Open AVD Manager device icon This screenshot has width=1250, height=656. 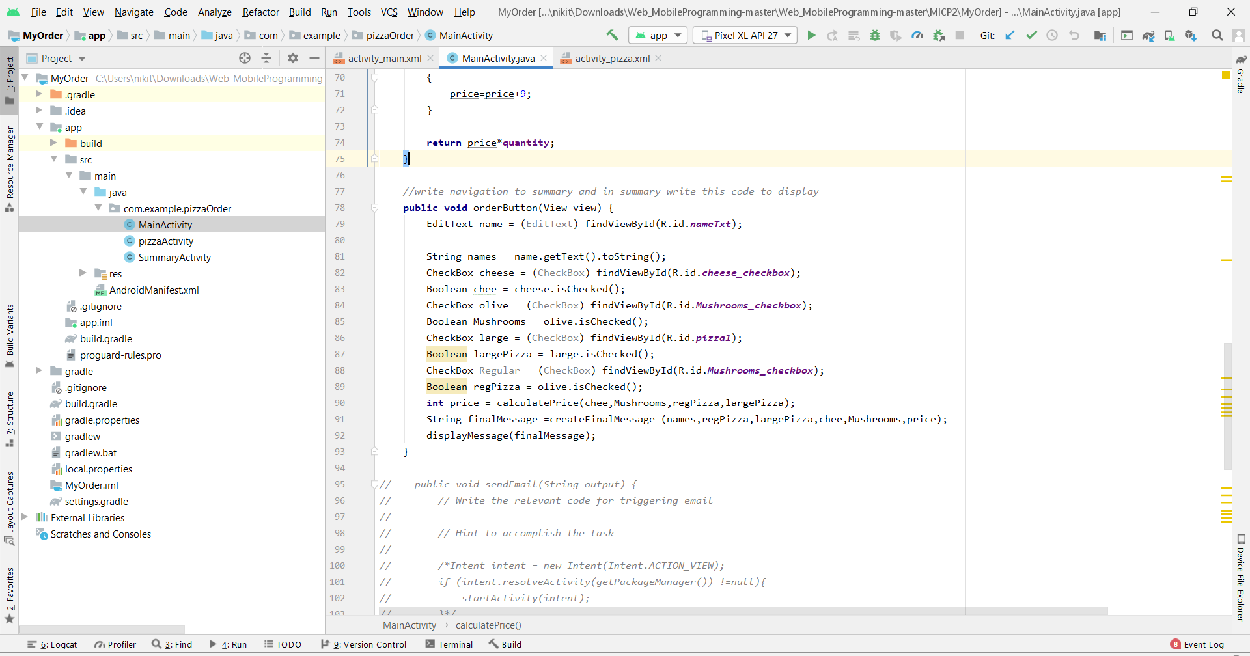(x=1170, y=35)
